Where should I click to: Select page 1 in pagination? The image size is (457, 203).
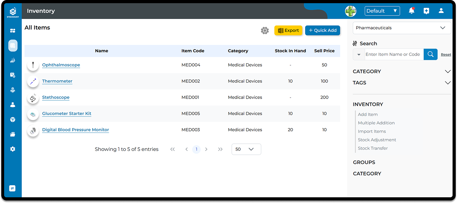point(197,149)
